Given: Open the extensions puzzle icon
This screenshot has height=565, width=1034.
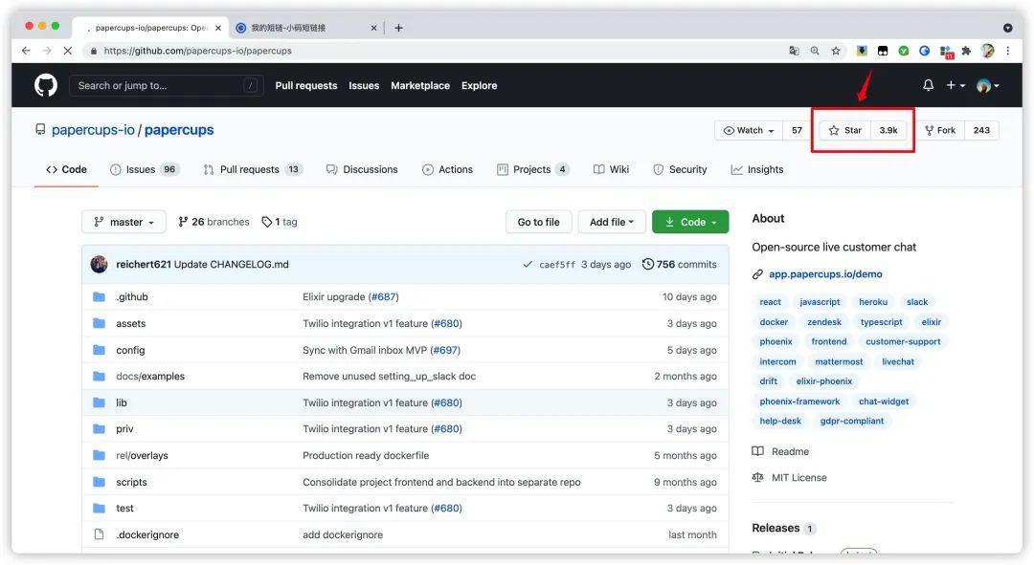Looking at the screenshot, I should [x=966, y=51].
